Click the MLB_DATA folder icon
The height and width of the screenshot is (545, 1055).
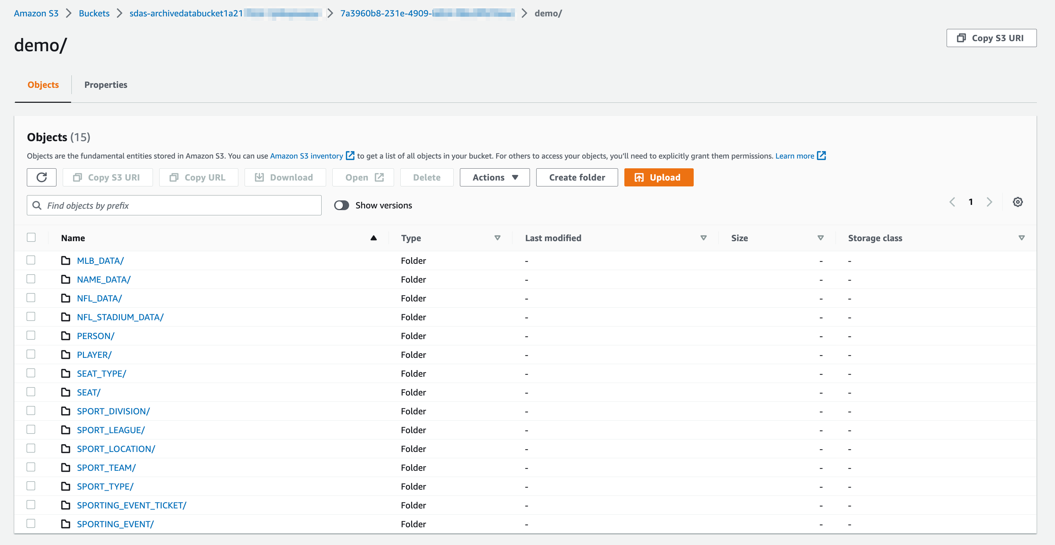pos(66,260)
